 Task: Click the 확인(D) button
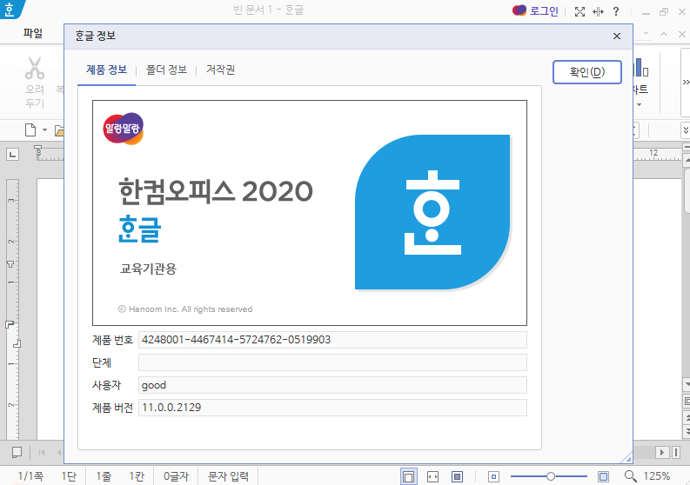(586, 71)
